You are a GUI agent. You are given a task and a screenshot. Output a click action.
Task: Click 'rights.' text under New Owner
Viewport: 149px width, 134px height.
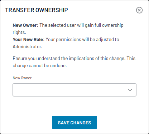coord(19,33)
